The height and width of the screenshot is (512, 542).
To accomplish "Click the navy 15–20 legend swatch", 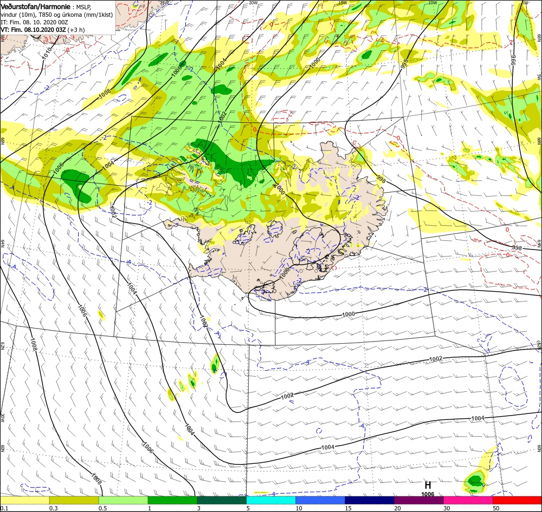I will point(370,500).
